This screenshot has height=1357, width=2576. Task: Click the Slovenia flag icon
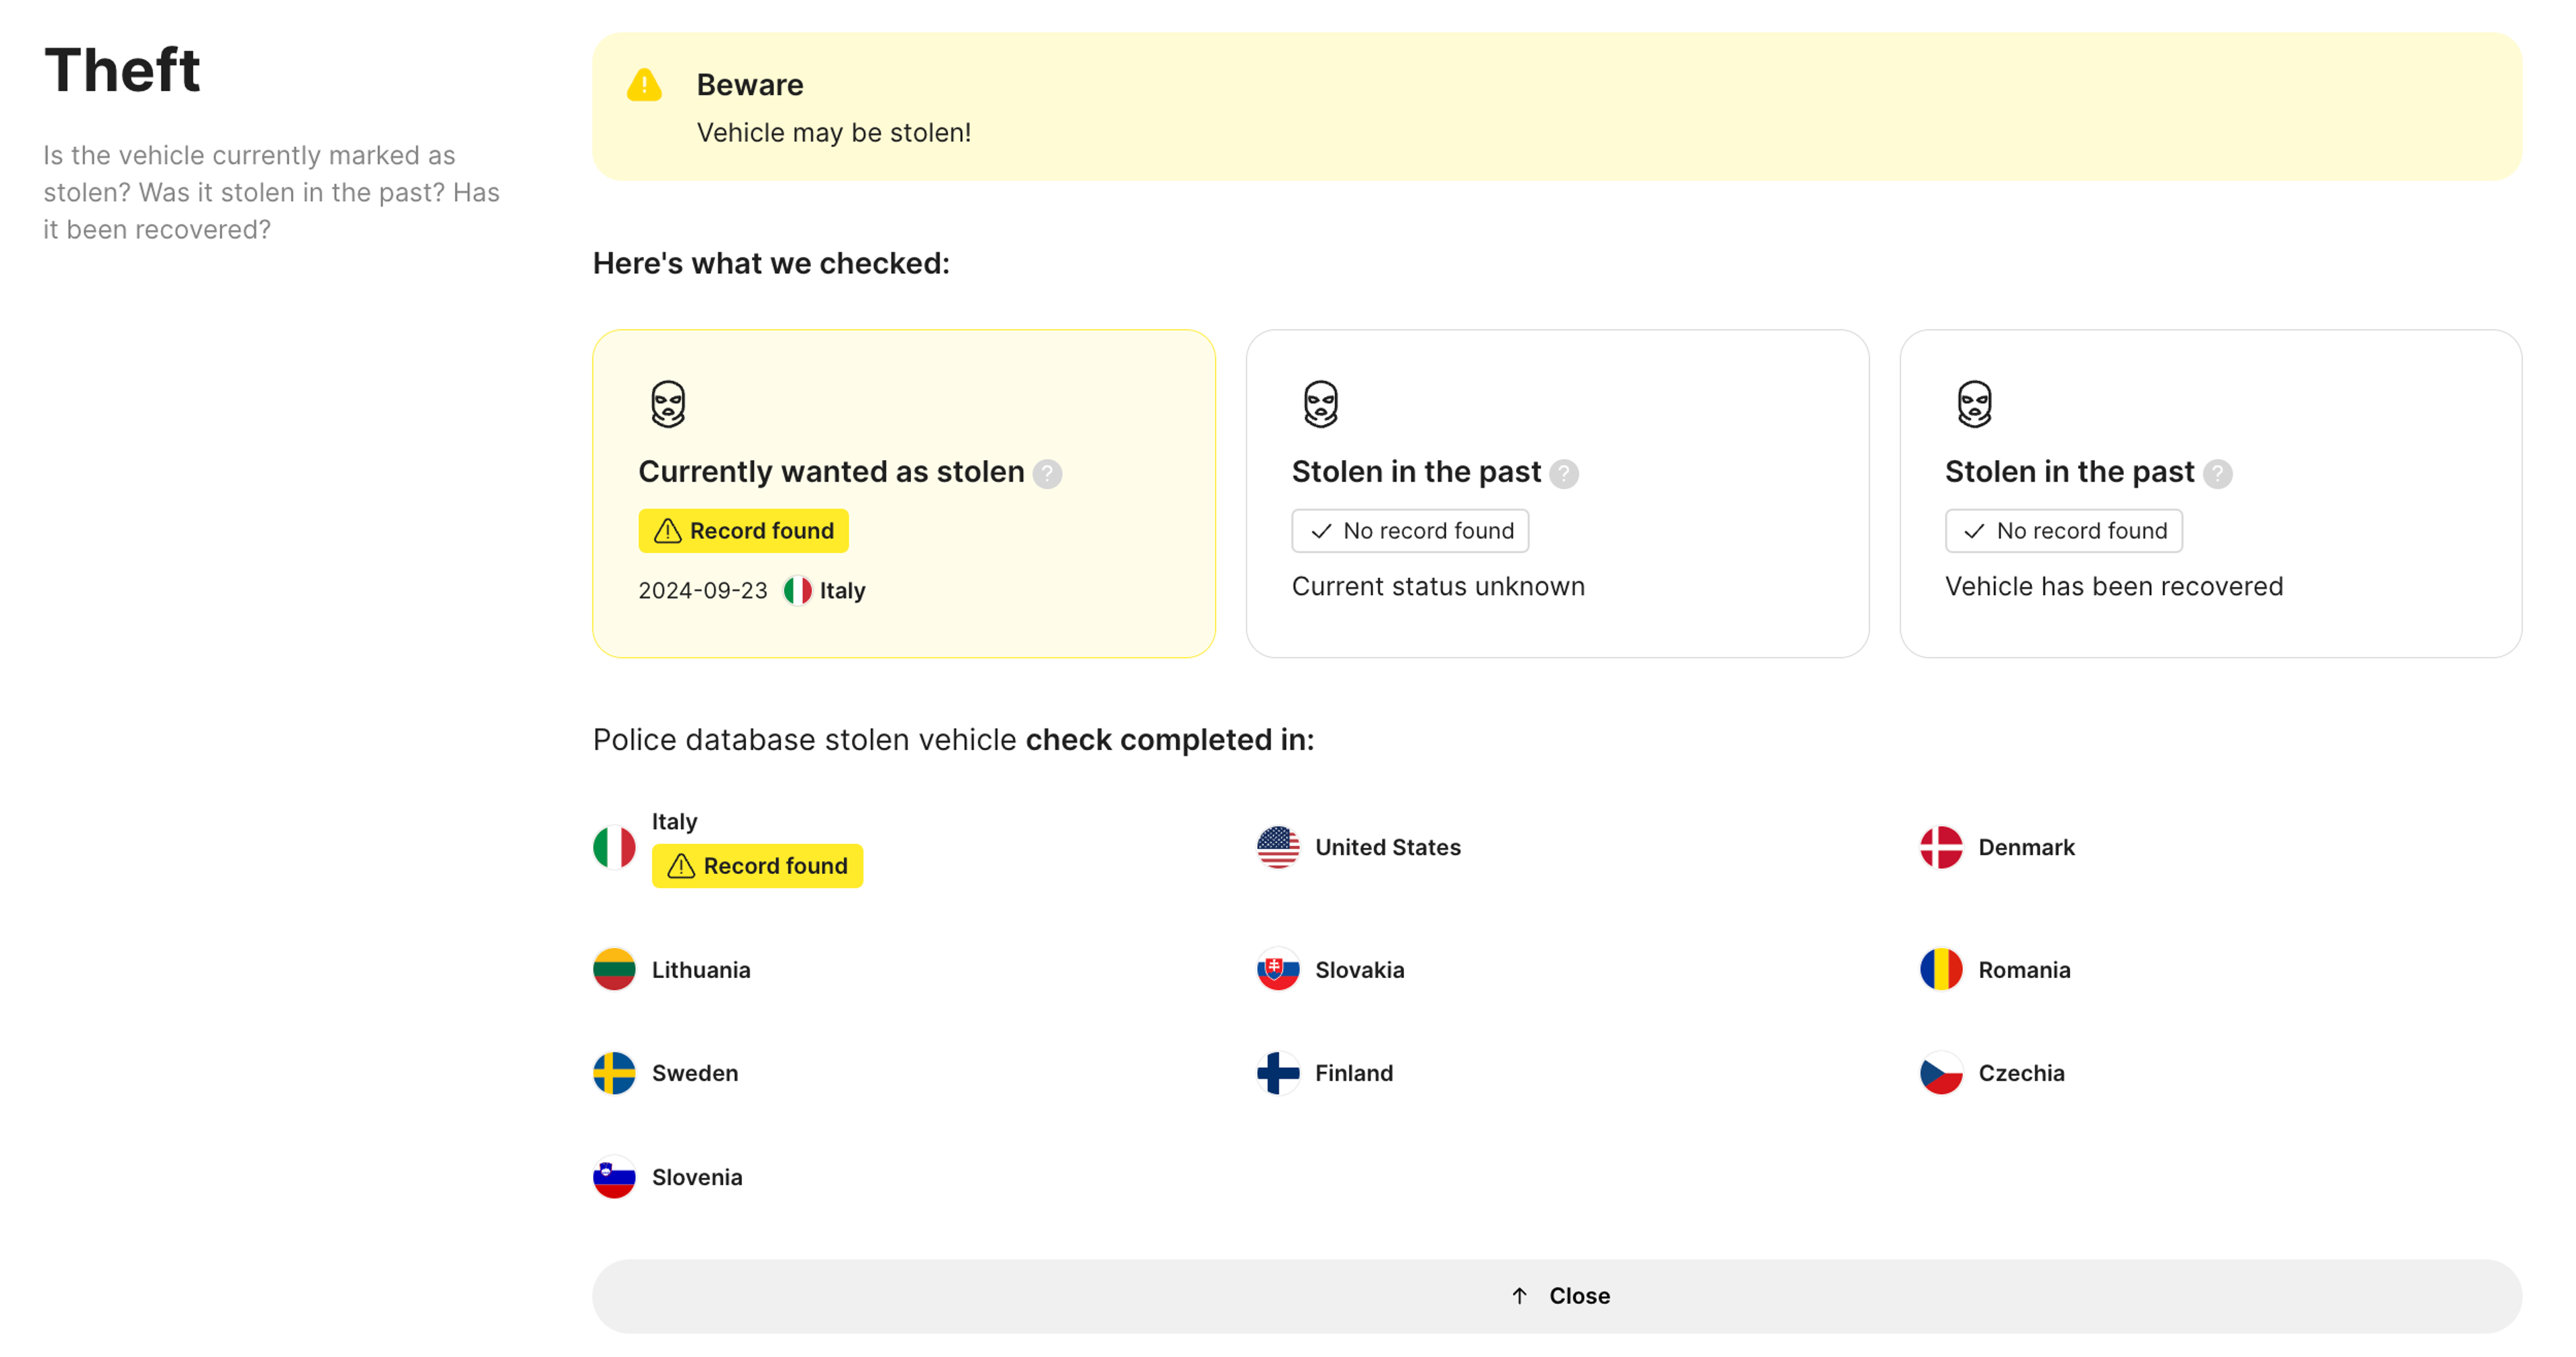pyautogui.click(x=614, y=1176)
